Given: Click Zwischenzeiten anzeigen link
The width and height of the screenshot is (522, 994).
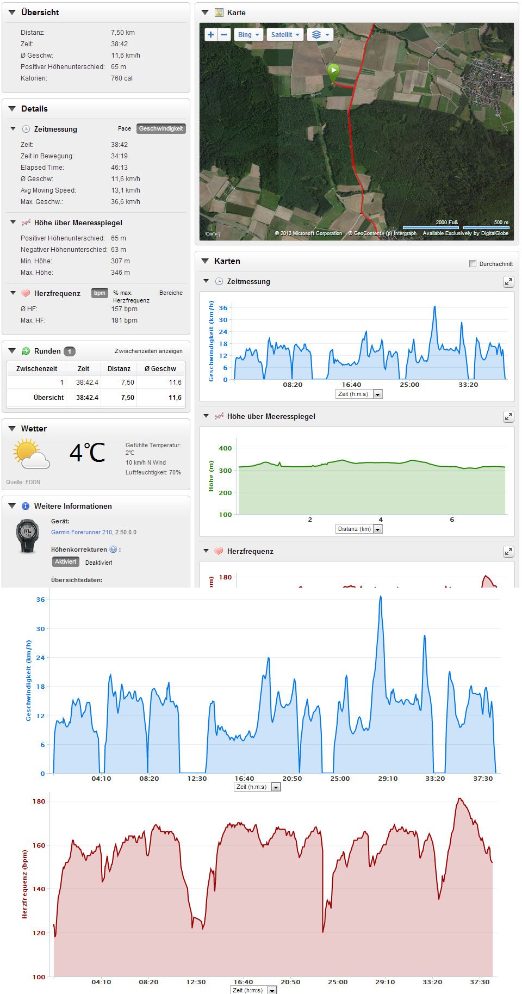Looking at the screenshot, I should [148, 351].
